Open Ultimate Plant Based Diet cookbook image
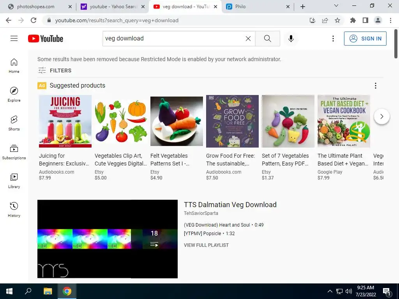The width and height of the screenshot is (399, 299). 344,121
